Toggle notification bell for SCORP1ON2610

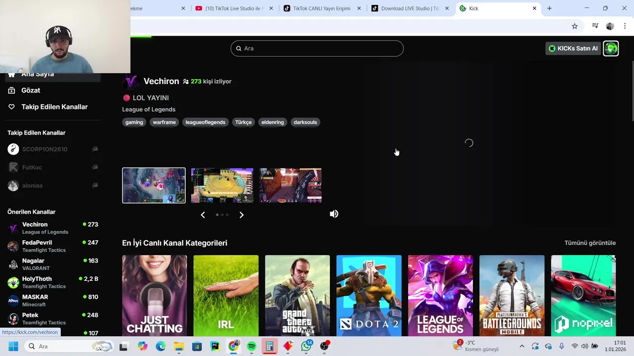click(x=95, y=149)
